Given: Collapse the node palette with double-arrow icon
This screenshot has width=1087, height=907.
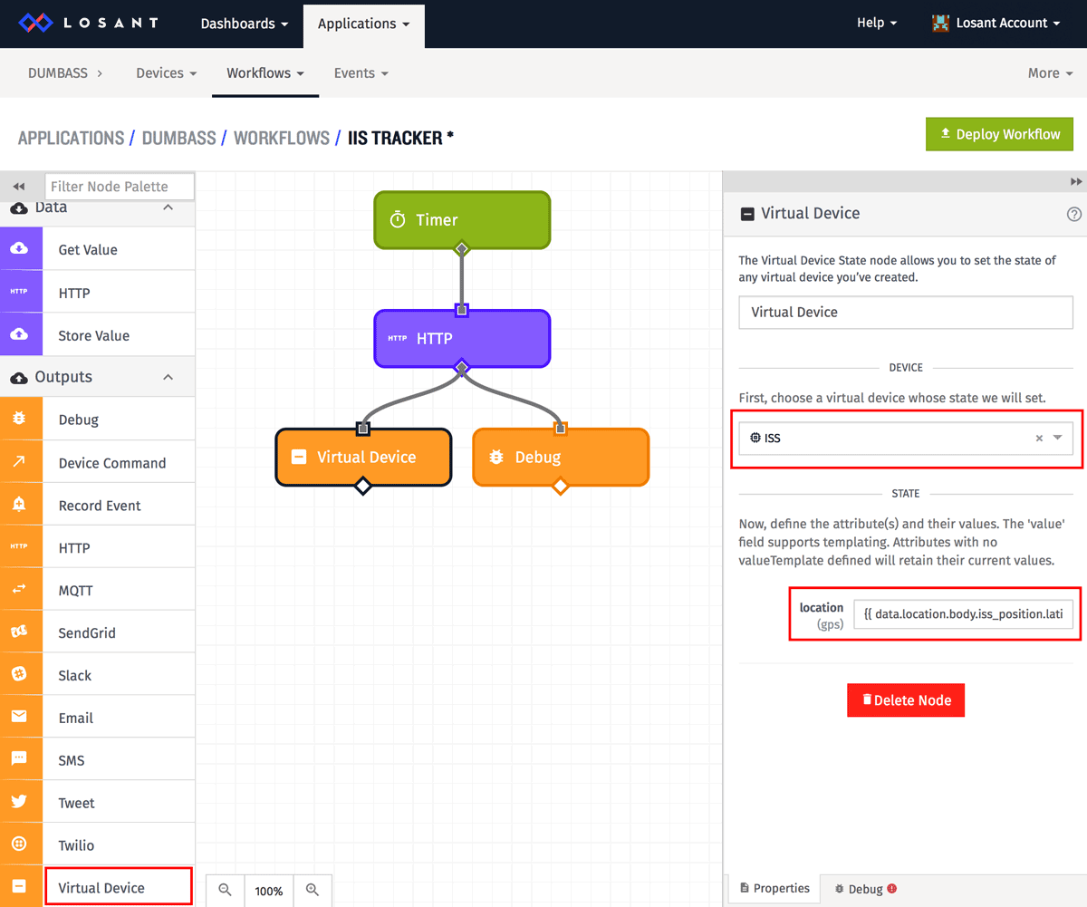Looking at the screenshot, I should [18, 187].
